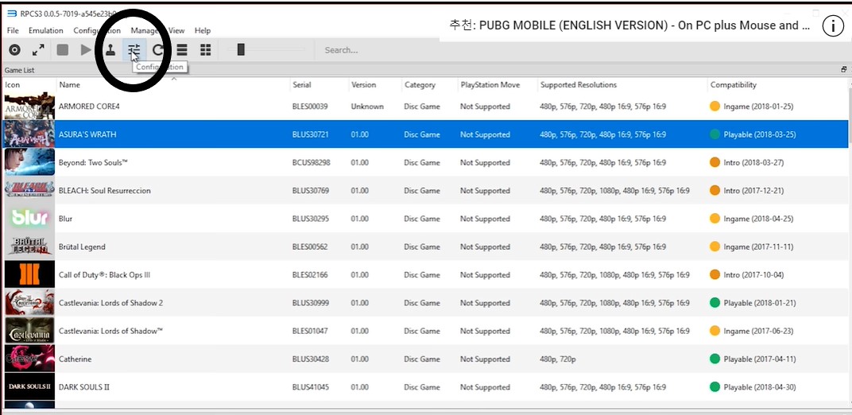Open the boot game disc icon

click(x=14, y=50)
